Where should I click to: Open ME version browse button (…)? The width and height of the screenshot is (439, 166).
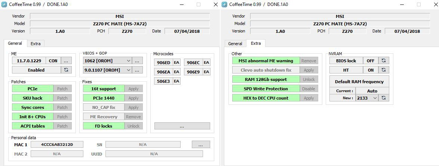(x=66, y=61)
